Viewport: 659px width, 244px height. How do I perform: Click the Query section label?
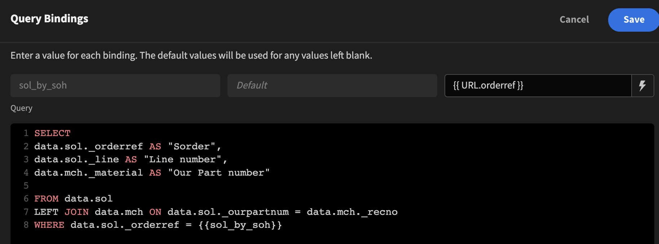click(21, 108)
